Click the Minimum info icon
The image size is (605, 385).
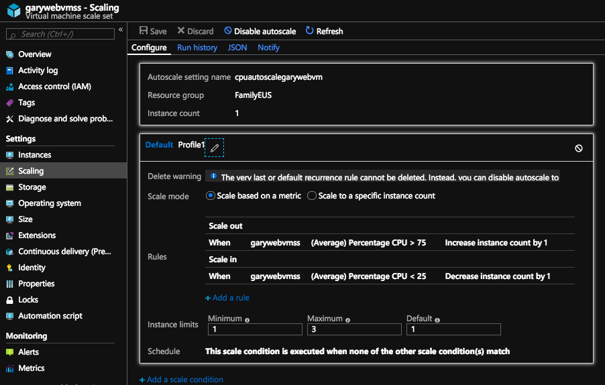pyautogui.click(x=247, y=320)
